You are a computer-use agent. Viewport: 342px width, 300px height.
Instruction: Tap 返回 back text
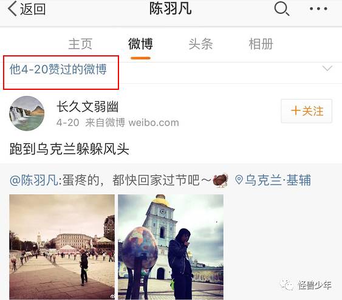pos(33,9)
